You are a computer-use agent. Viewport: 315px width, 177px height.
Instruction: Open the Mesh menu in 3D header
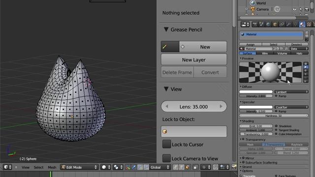52,167
